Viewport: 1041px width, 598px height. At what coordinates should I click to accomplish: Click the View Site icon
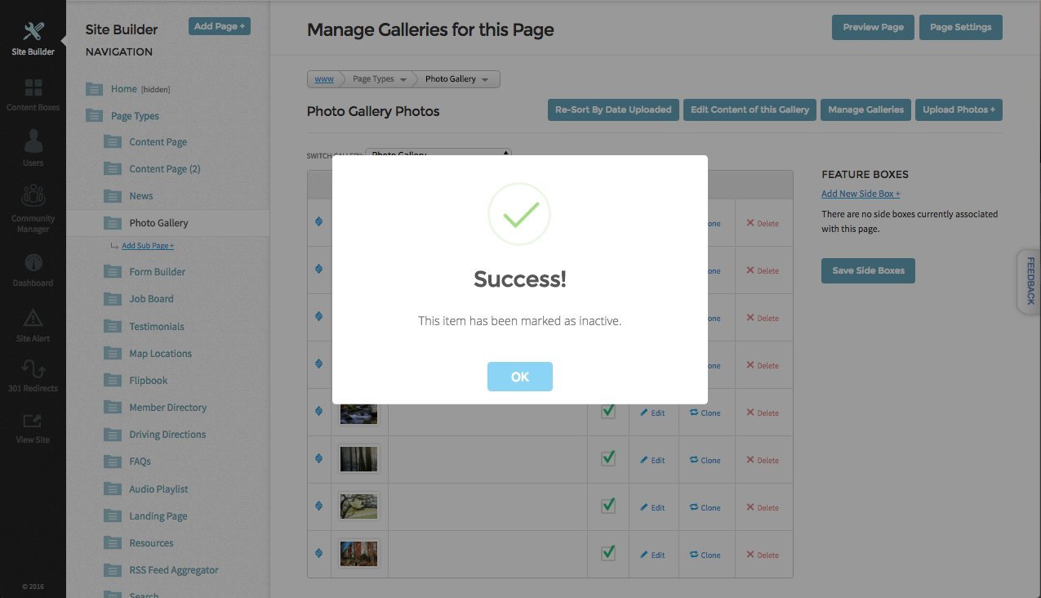pyautogui.click(x=33, y=422)
